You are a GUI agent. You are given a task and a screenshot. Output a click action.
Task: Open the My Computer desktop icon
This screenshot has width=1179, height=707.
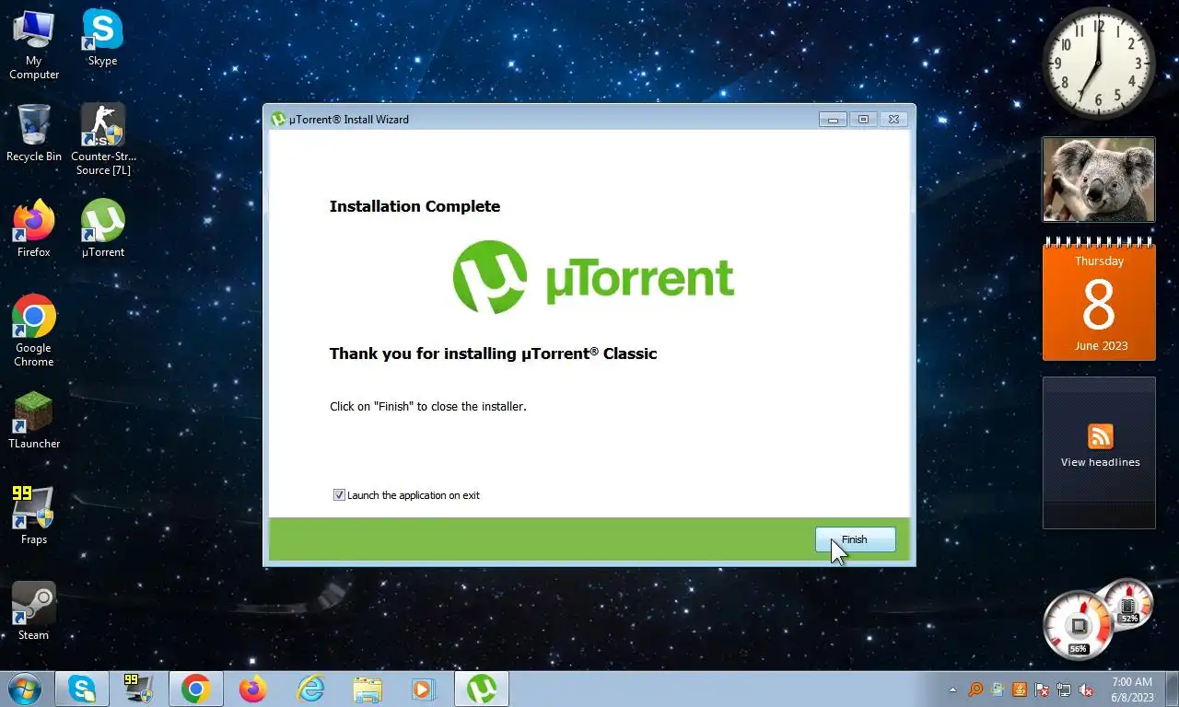[x=34, y=44]
